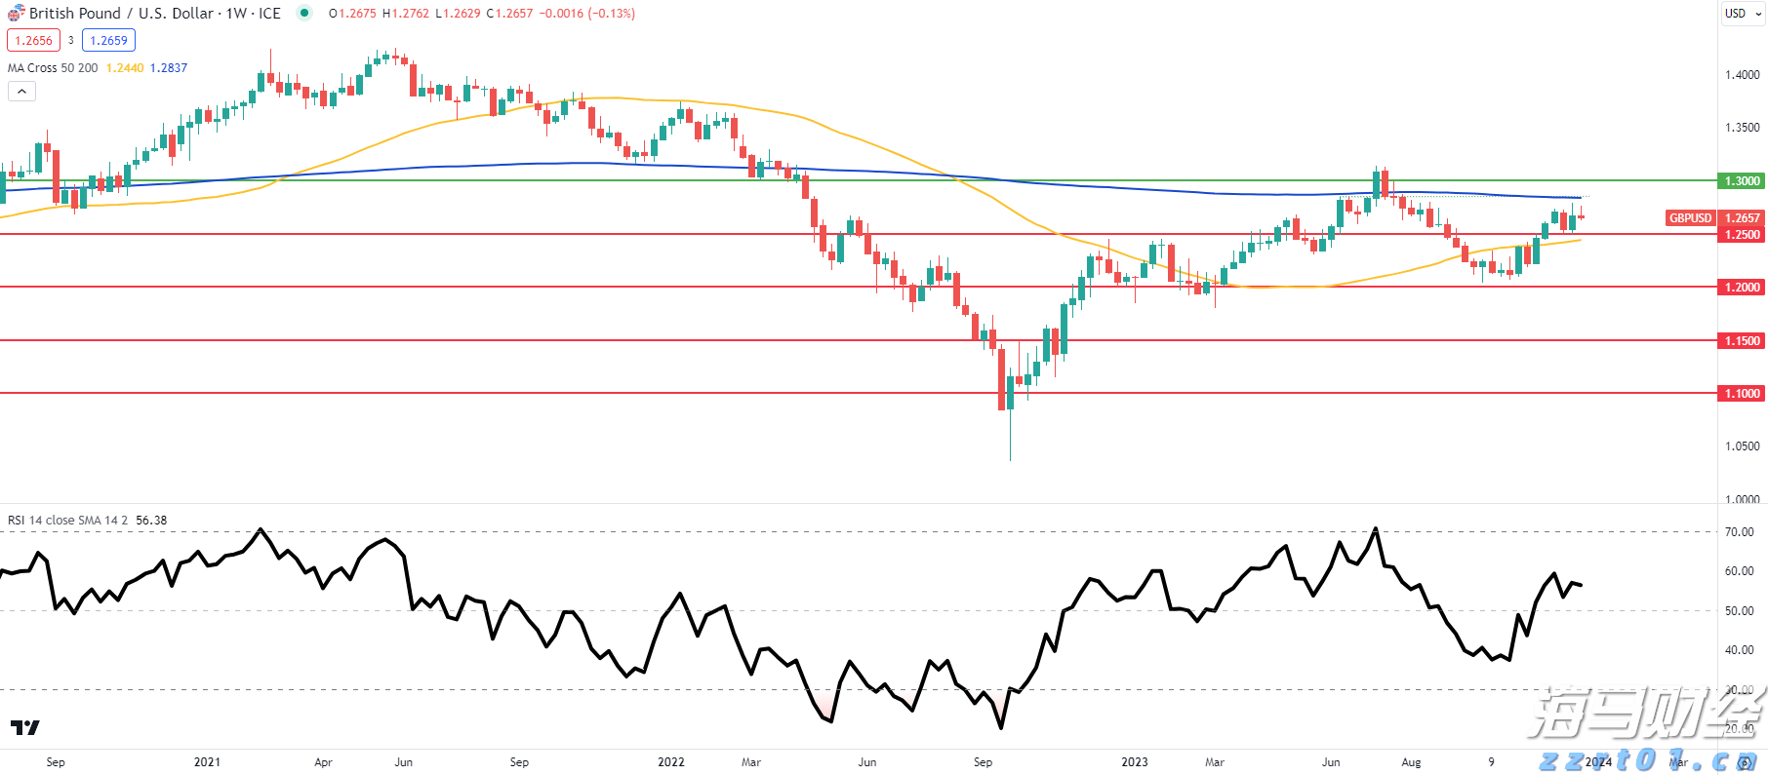Select the RSI 14 indicator legend

click(x=67, y=521)
